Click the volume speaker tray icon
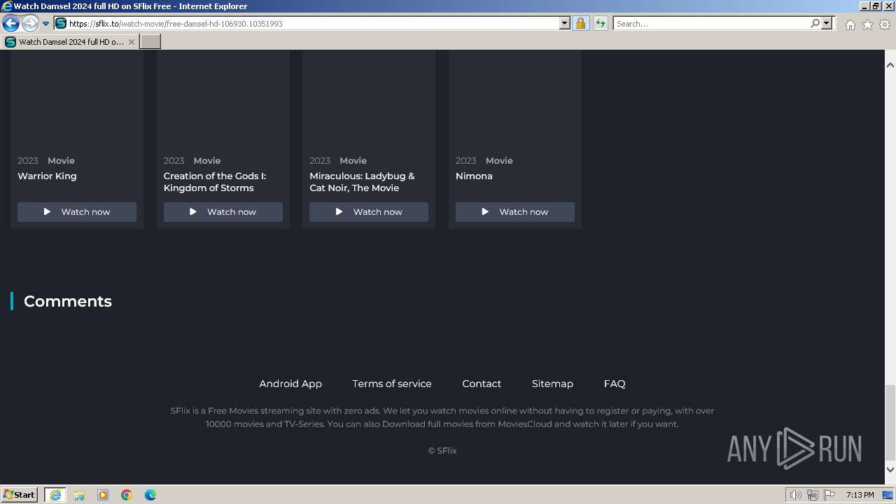 pos(796,495)
